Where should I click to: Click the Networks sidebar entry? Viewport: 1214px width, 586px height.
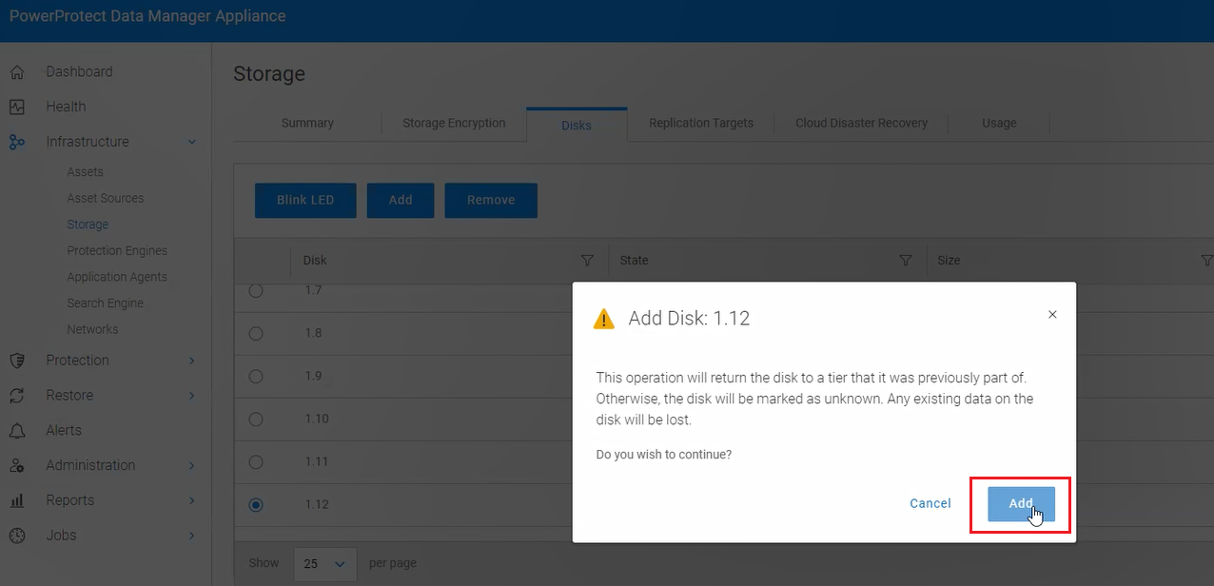(92, 329)
